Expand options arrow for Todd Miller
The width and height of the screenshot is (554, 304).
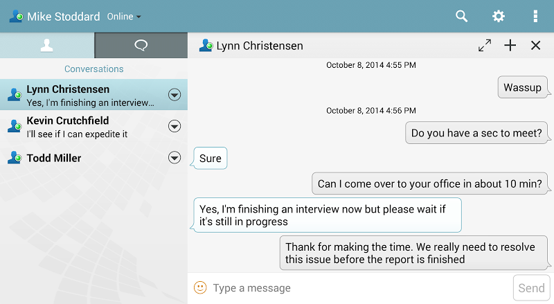[175, 158]
